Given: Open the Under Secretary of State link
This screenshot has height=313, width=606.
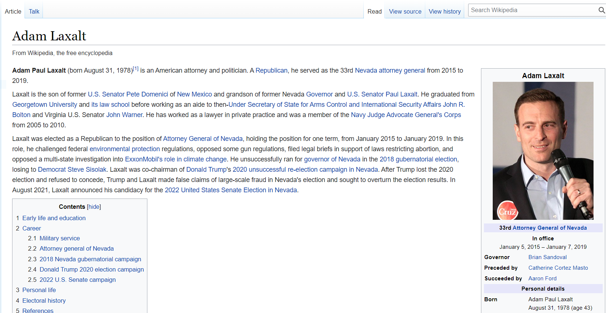Looking at the screenshot, I should click(x=335, y=105).
